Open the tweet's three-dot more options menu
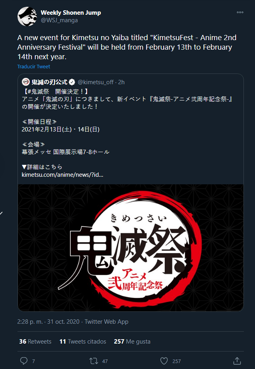Viewport: 255px width, 369px height. 240,12
